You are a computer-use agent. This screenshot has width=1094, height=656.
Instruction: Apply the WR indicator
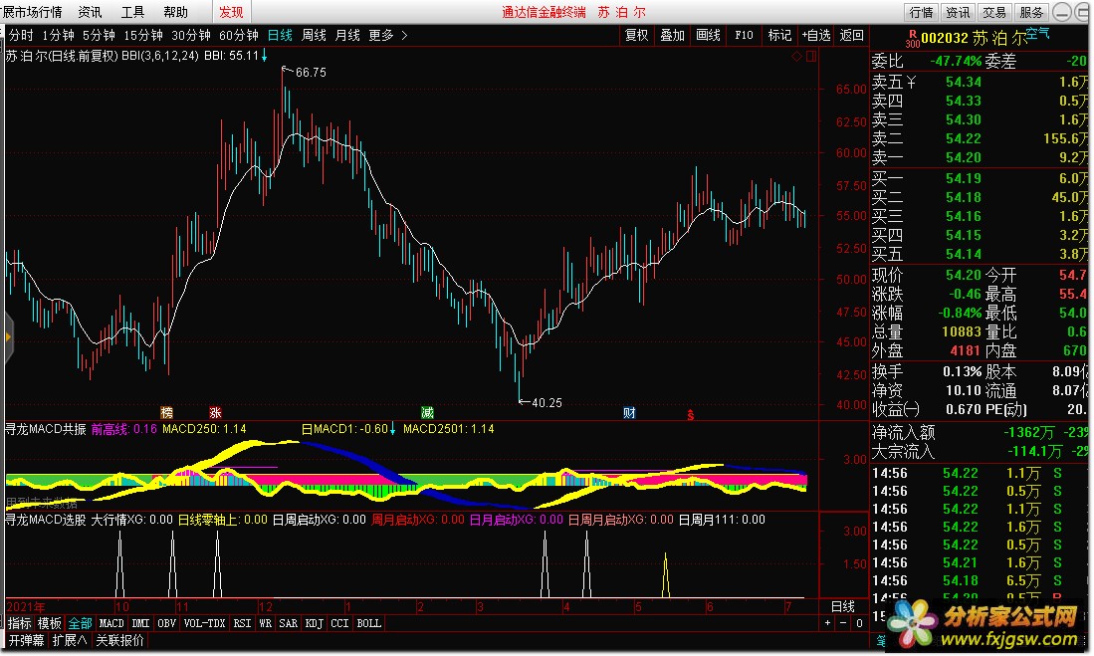(x=265, y=623)
